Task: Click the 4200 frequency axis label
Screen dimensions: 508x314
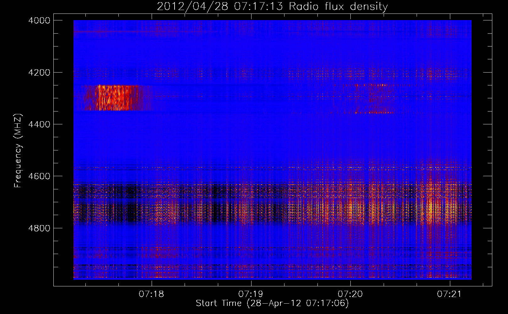Action: [39, 73]
